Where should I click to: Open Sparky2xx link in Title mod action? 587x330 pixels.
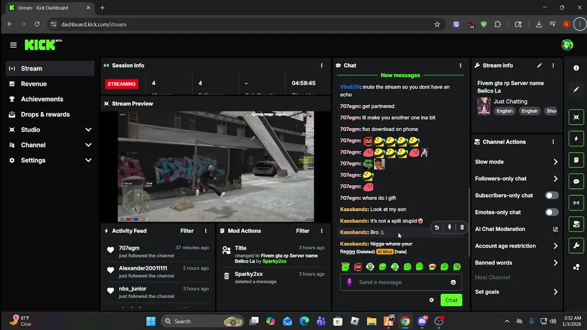tap(274, 261)
